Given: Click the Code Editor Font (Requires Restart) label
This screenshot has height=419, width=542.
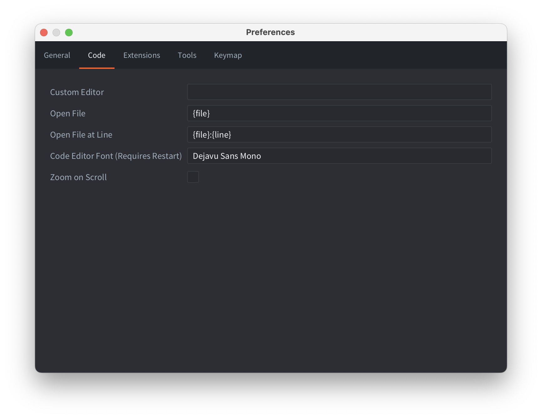Looking at the screenshot, I should point(116,156).
